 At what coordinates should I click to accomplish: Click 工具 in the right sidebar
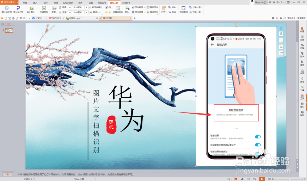coord(302,97)
